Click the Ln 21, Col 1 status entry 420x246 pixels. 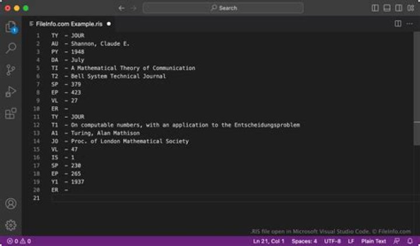point(269,241)
